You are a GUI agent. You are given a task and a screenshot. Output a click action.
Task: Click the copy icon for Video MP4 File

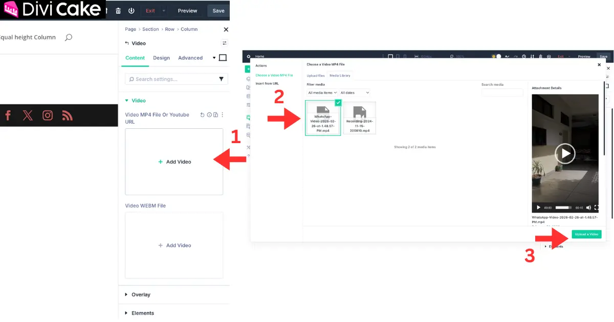click(216, 115)
